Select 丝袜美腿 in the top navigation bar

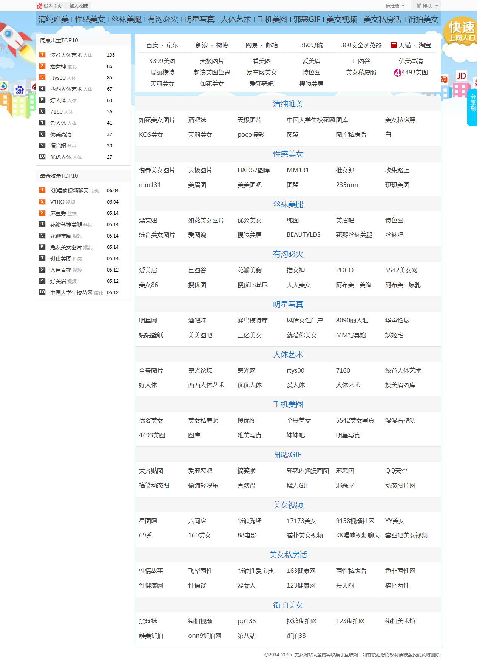(127, 19)
